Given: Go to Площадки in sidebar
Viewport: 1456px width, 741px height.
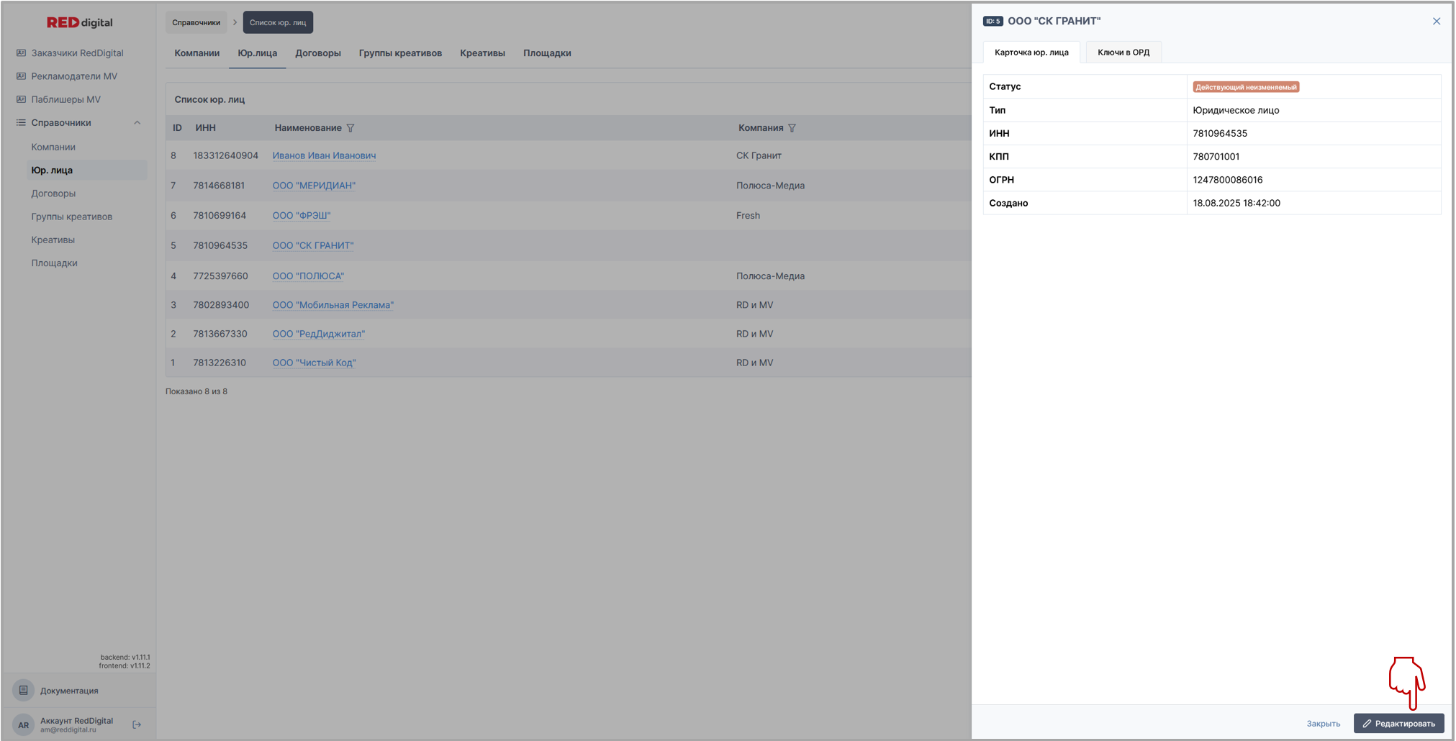Looking at the screenshot, I should (x=54, y=263).
